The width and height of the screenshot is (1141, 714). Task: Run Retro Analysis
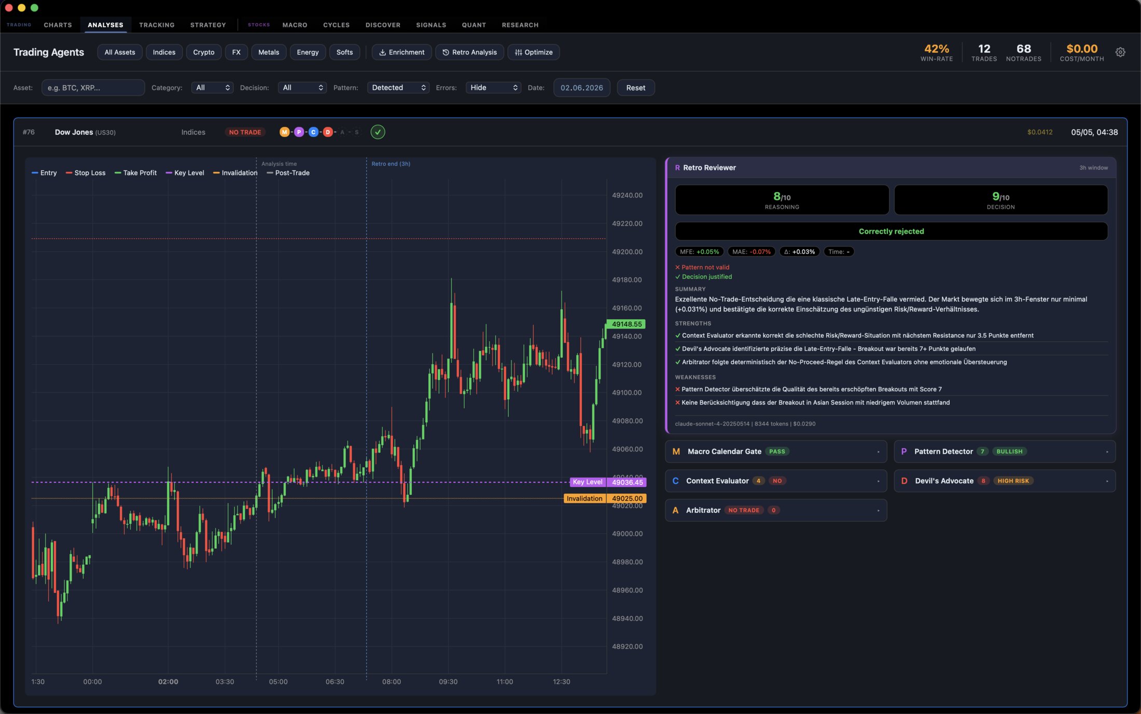coord(469,52)
